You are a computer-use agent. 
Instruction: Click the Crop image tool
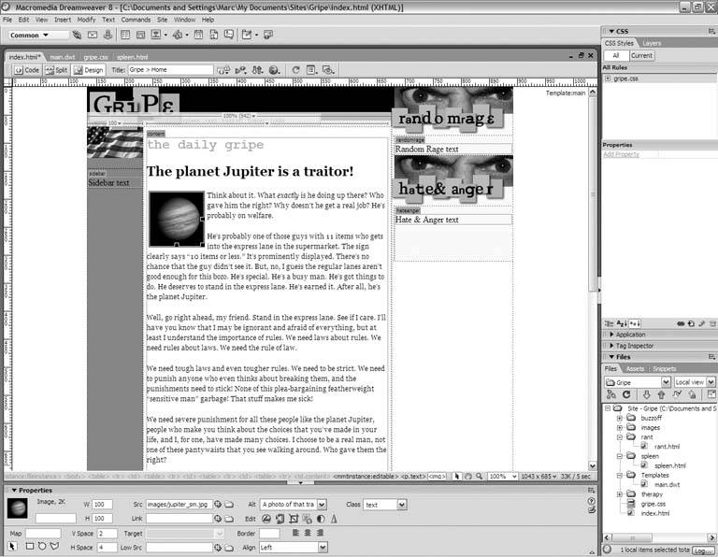point(294,519)
